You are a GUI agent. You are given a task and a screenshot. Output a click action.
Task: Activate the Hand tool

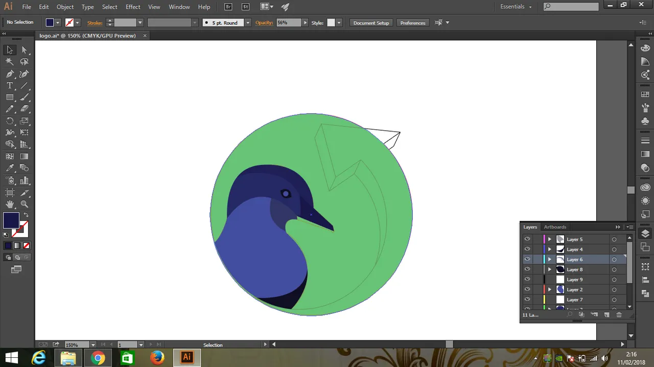click(10, 204)
